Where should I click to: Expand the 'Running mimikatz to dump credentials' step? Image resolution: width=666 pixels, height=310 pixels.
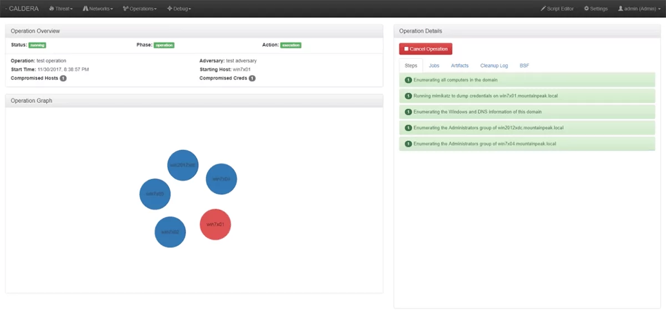527,96
